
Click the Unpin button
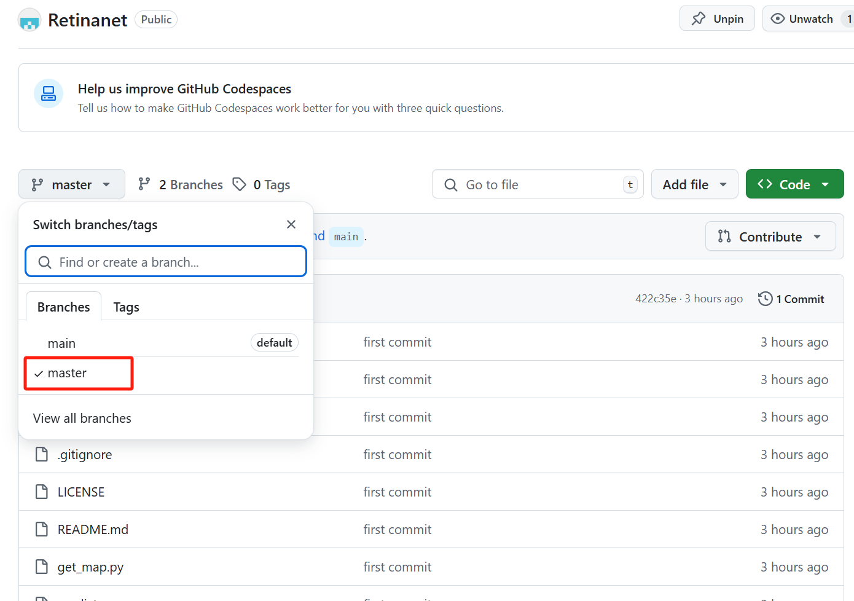tap(717, 19)
